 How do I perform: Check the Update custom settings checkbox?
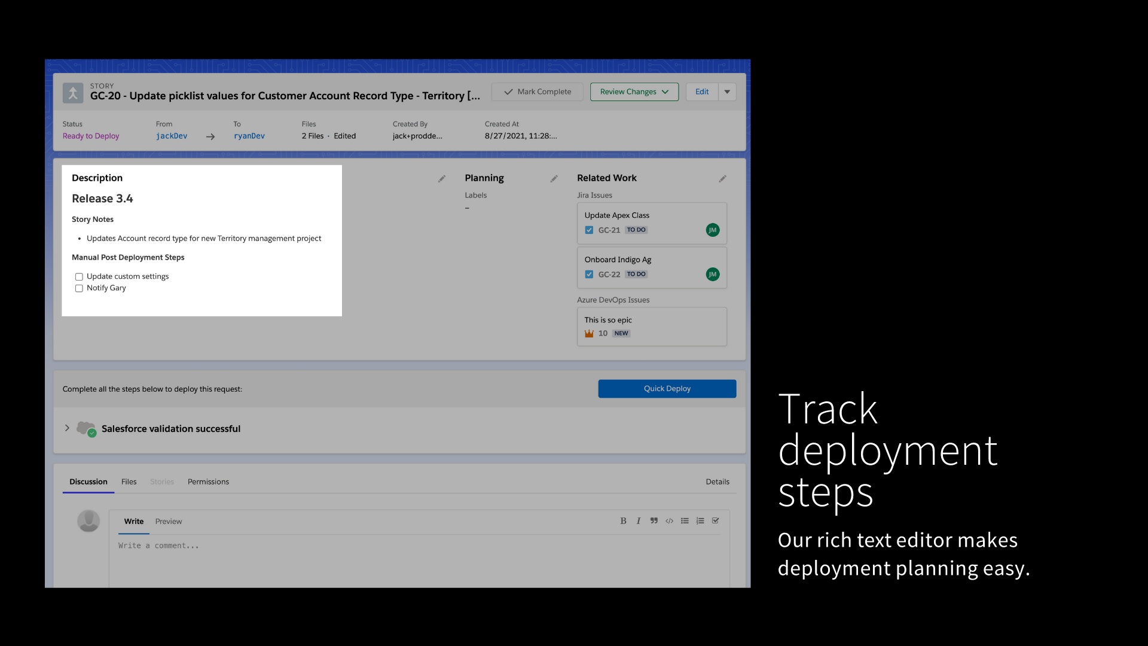pyautogui.click(x=79, y=276)
